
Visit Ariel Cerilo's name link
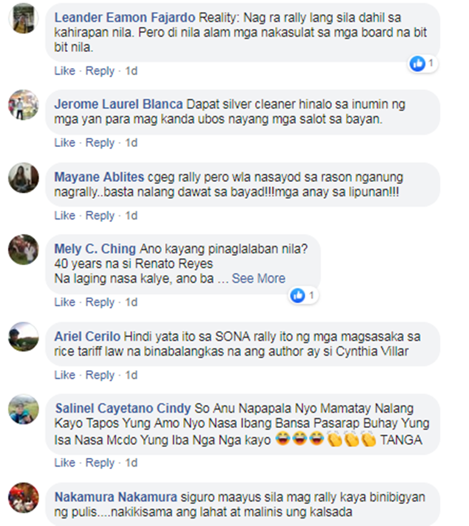[x=87, y=336]
